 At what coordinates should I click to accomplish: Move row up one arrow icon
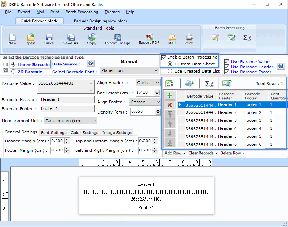click(x=170, y=124)
